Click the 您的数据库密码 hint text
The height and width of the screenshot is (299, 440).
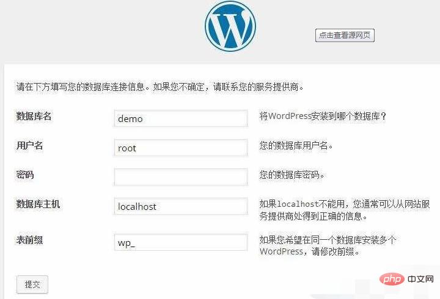[291, 175]
